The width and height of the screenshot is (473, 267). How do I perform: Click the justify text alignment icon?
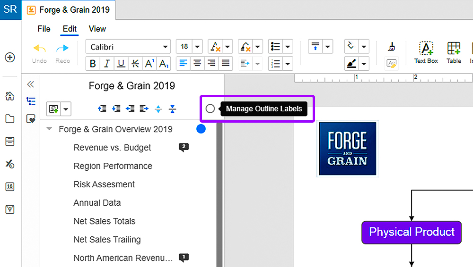point(226,63)
